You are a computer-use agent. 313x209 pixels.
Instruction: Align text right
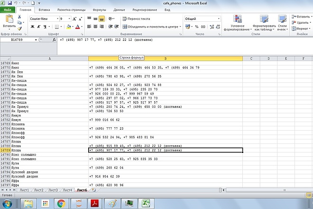(101, 27)
